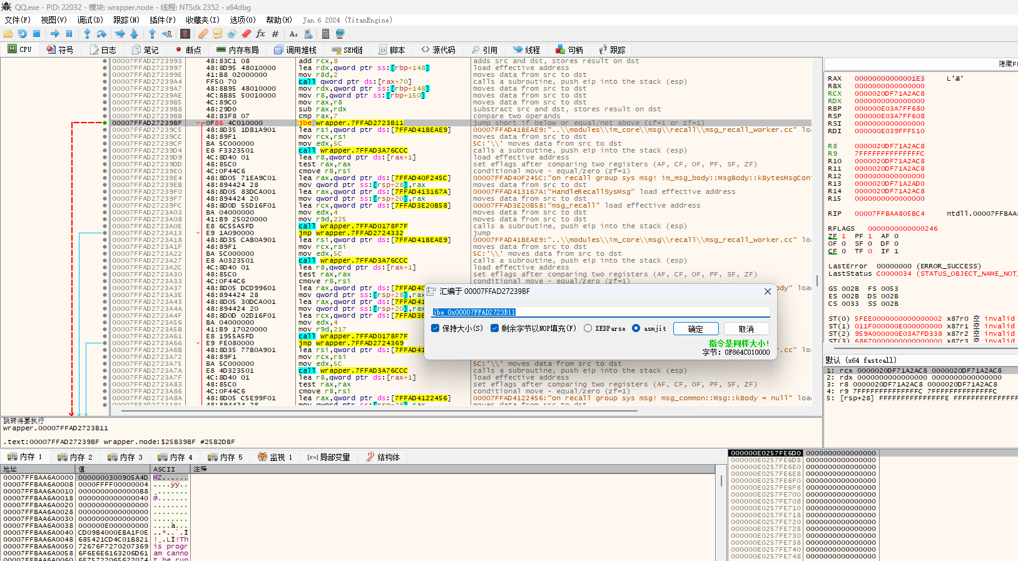1018x561 pixels.
Task: Step over with the curved arrow icon
Action: pos(101,34)
